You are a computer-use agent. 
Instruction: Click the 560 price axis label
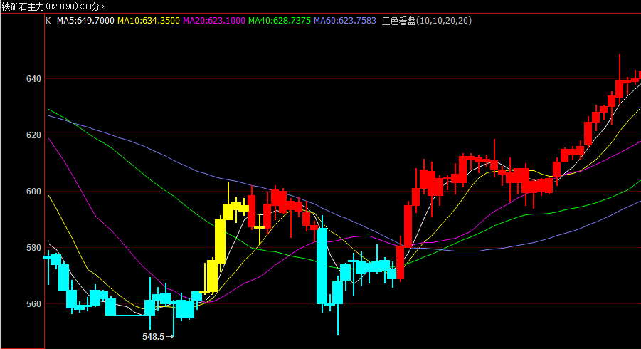tap(33, 304)
